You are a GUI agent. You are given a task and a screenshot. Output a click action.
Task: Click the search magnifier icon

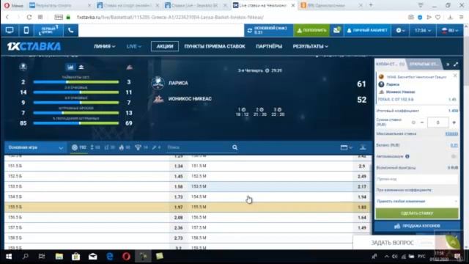[234, 147]
